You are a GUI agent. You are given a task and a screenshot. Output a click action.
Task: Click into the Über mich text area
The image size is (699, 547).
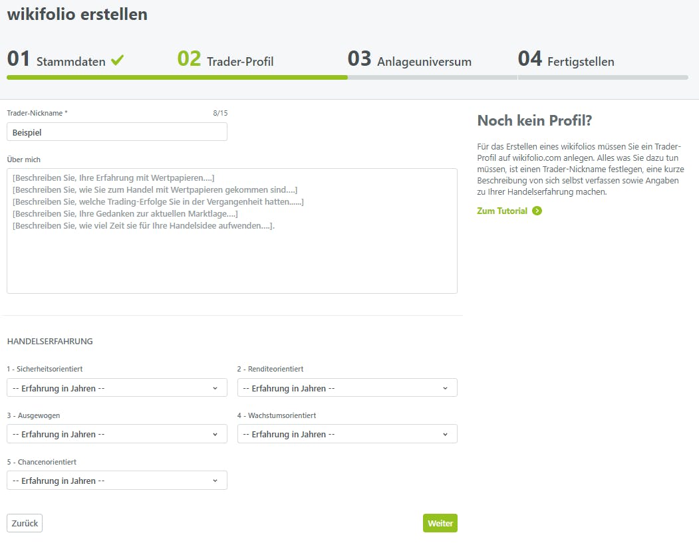(x=232, y=231)
